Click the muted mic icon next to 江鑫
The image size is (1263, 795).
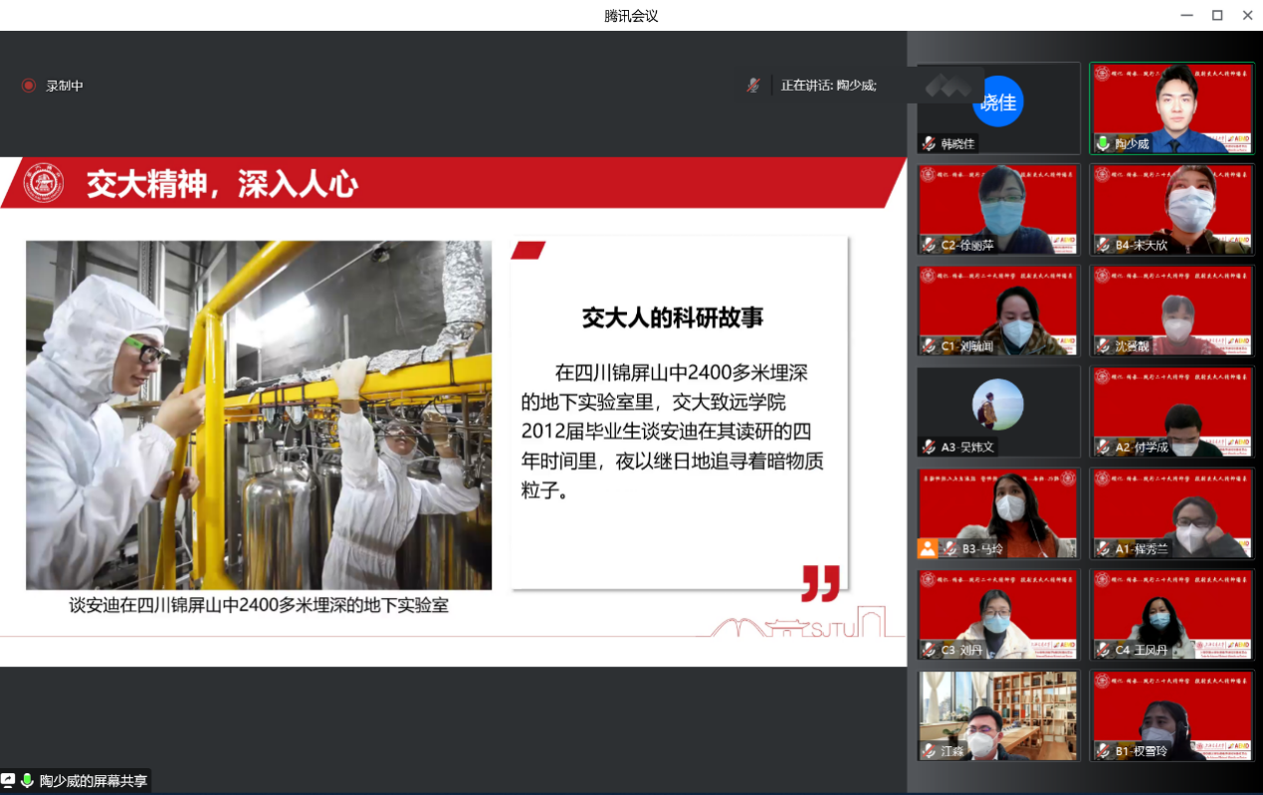[x=929, y=751]
